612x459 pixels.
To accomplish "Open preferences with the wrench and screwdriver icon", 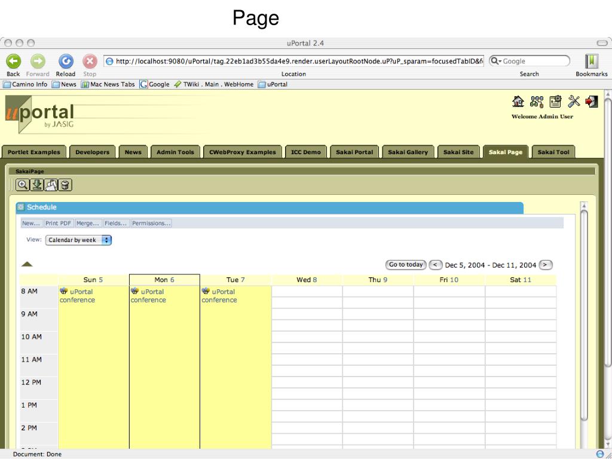I will pos(574,102).
